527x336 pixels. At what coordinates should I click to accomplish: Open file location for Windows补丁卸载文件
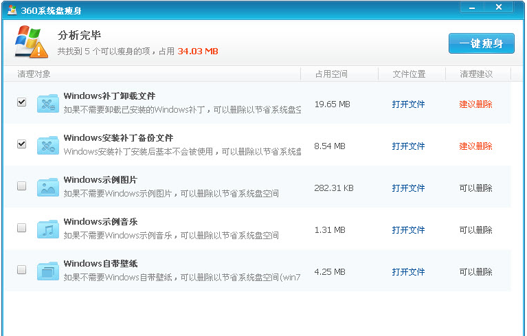tap(408, 104)
